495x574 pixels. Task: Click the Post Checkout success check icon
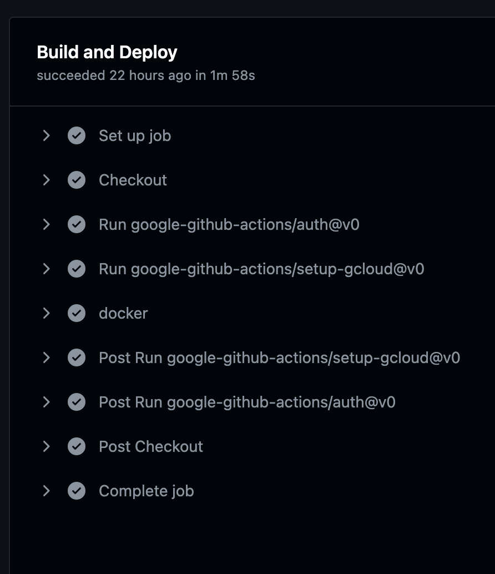click(77, 446)
